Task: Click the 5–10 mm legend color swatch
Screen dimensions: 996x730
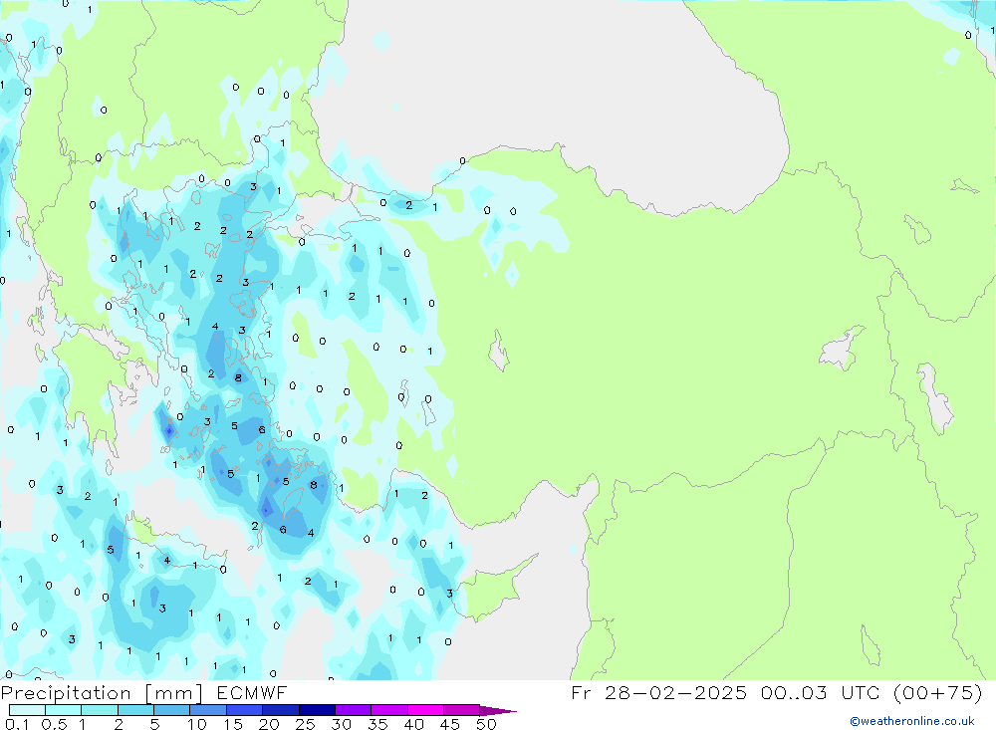Action: click(x=171, y=710)
